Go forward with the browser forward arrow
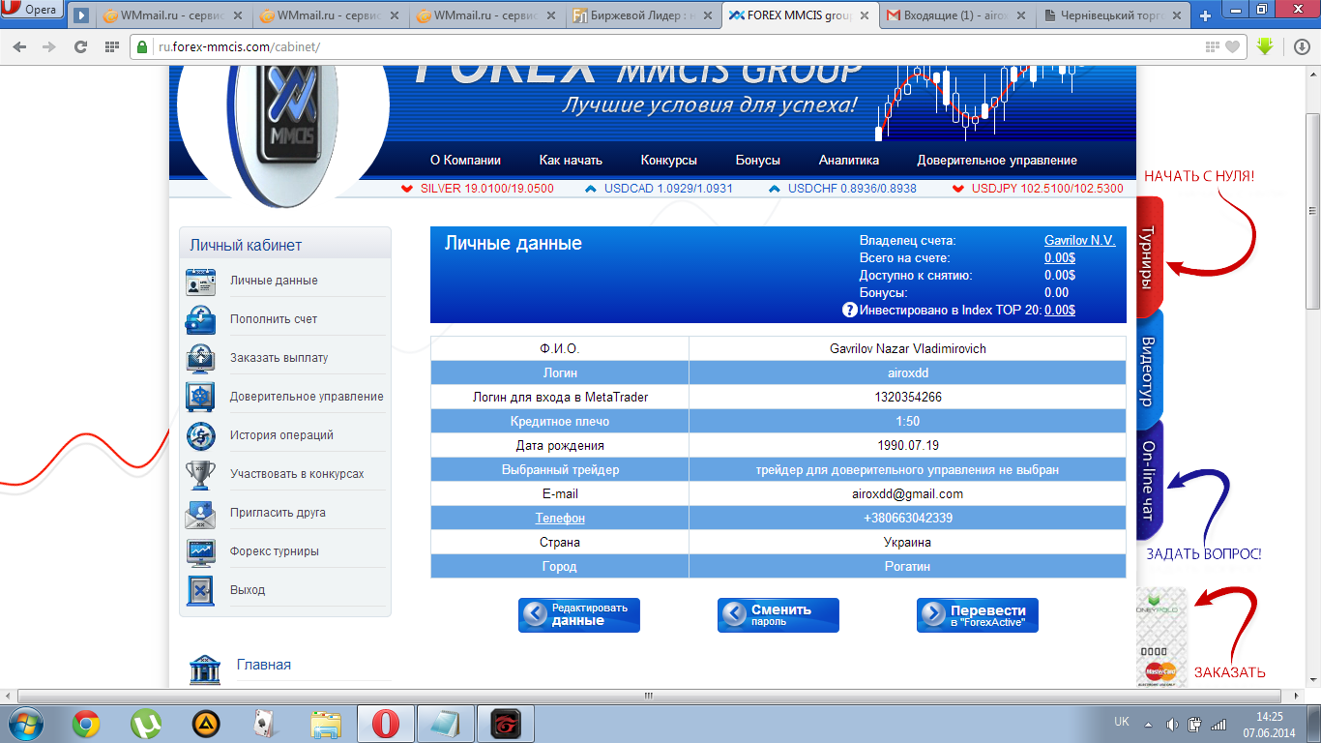 (49, 46)
